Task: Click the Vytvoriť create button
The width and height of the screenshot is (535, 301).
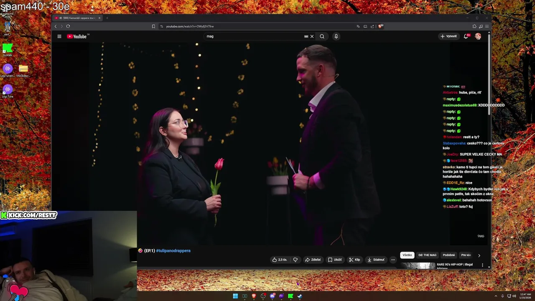Action: (448, 36)
